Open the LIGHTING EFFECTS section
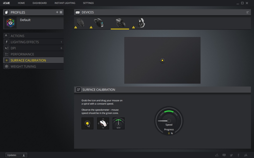254x158 pixels. [33, 42]
